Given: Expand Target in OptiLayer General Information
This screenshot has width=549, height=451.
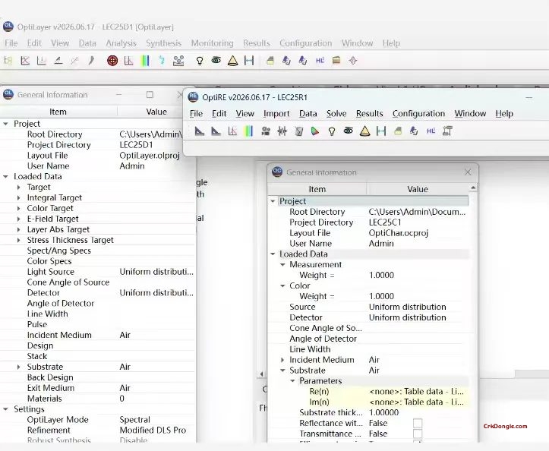Looking at the screenshot, I should pyautogui.click(x=18, y=188).
